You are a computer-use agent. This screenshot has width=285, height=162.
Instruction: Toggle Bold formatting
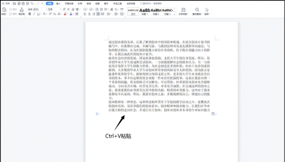point(30,14)
